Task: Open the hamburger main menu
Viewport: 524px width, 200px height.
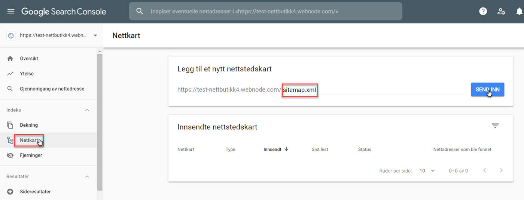Action: [11, 11]
